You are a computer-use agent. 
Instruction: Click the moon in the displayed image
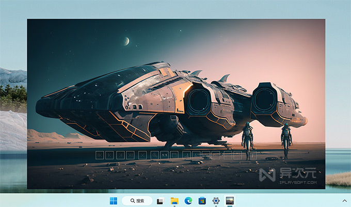pos(126,41)
